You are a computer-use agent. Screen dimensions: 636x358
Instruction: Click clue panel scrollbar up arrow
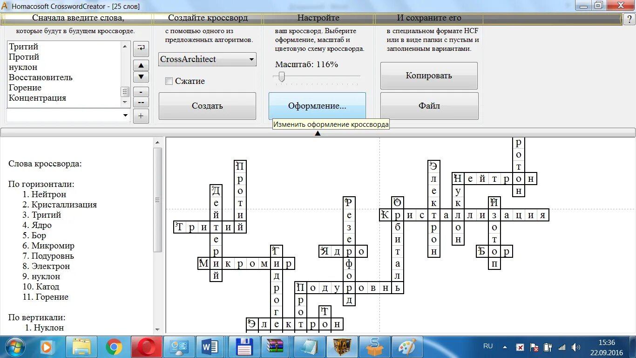(157, 142)
